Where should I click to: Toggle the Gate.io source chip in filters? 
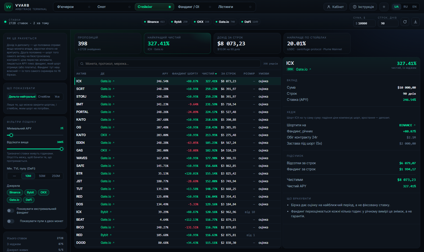click(x=14, y=200)
